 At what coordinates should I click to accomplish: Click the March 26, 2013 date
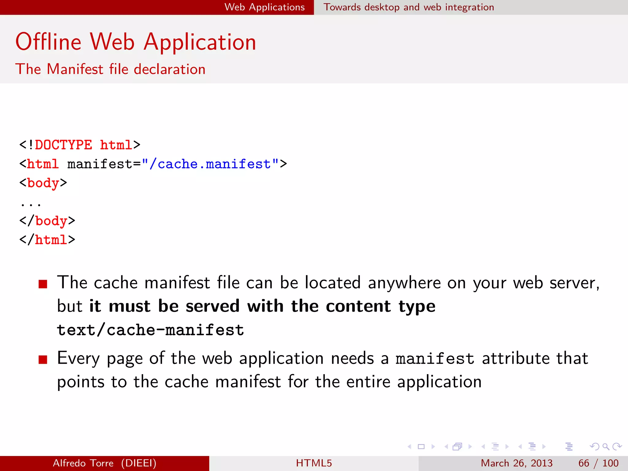517,463
